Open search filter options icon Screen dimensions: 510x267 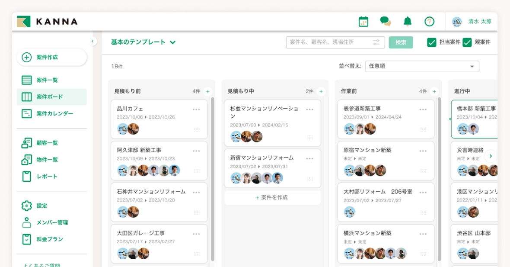point(376,42)
